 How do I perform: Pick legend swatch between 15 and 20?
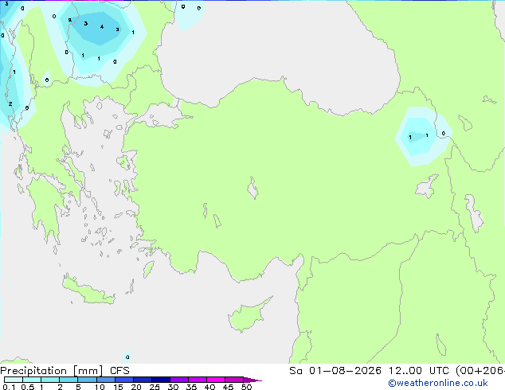click(124, 380)
